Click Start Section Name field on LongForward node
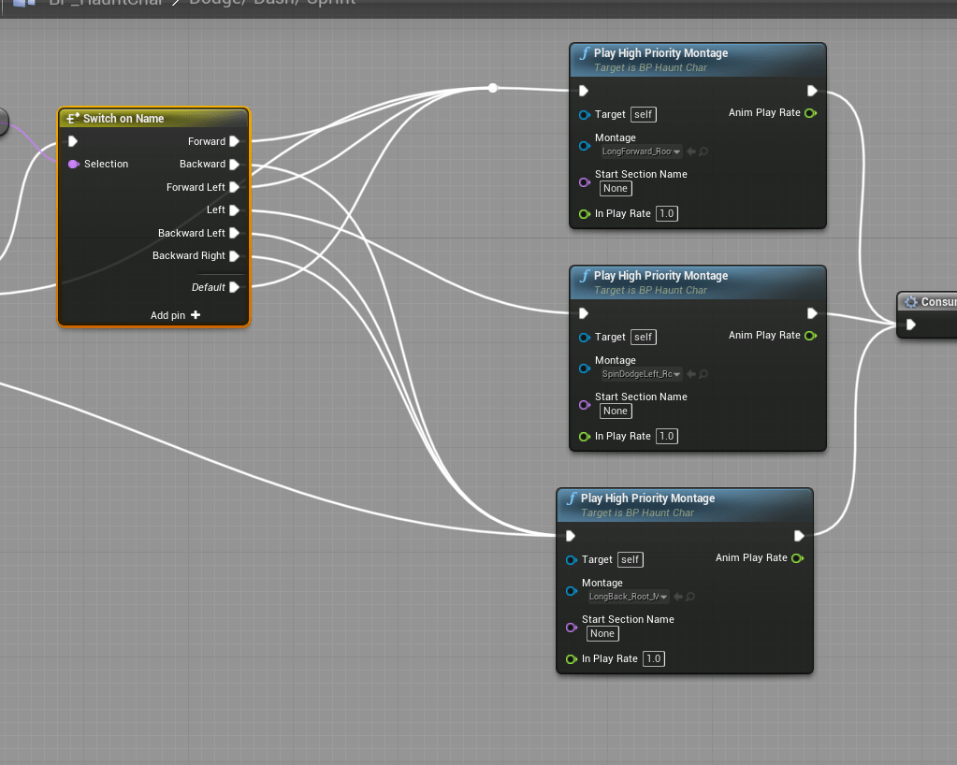The image size is (957, 765). click(x=616, y=188)
